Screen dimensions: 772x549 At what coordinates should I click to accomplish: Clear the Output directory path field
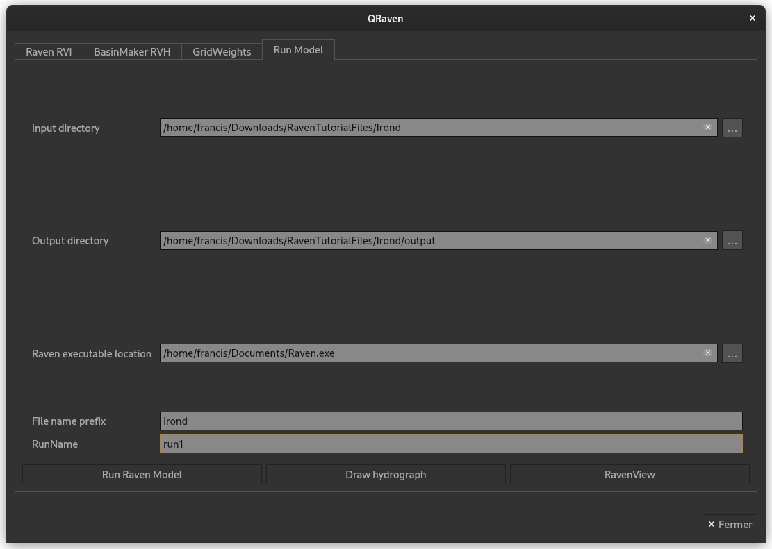click(709, 241)
